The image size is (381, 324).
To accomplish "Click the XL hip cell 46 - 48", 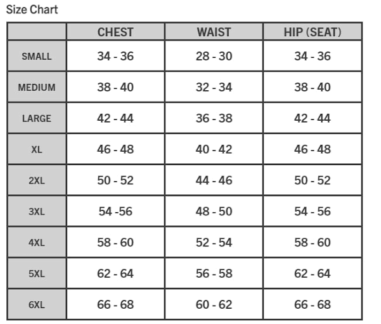I will coord(313,149).
